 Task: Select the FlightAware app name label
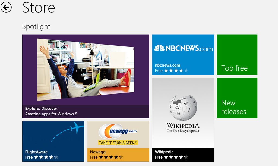click(36, 152)
